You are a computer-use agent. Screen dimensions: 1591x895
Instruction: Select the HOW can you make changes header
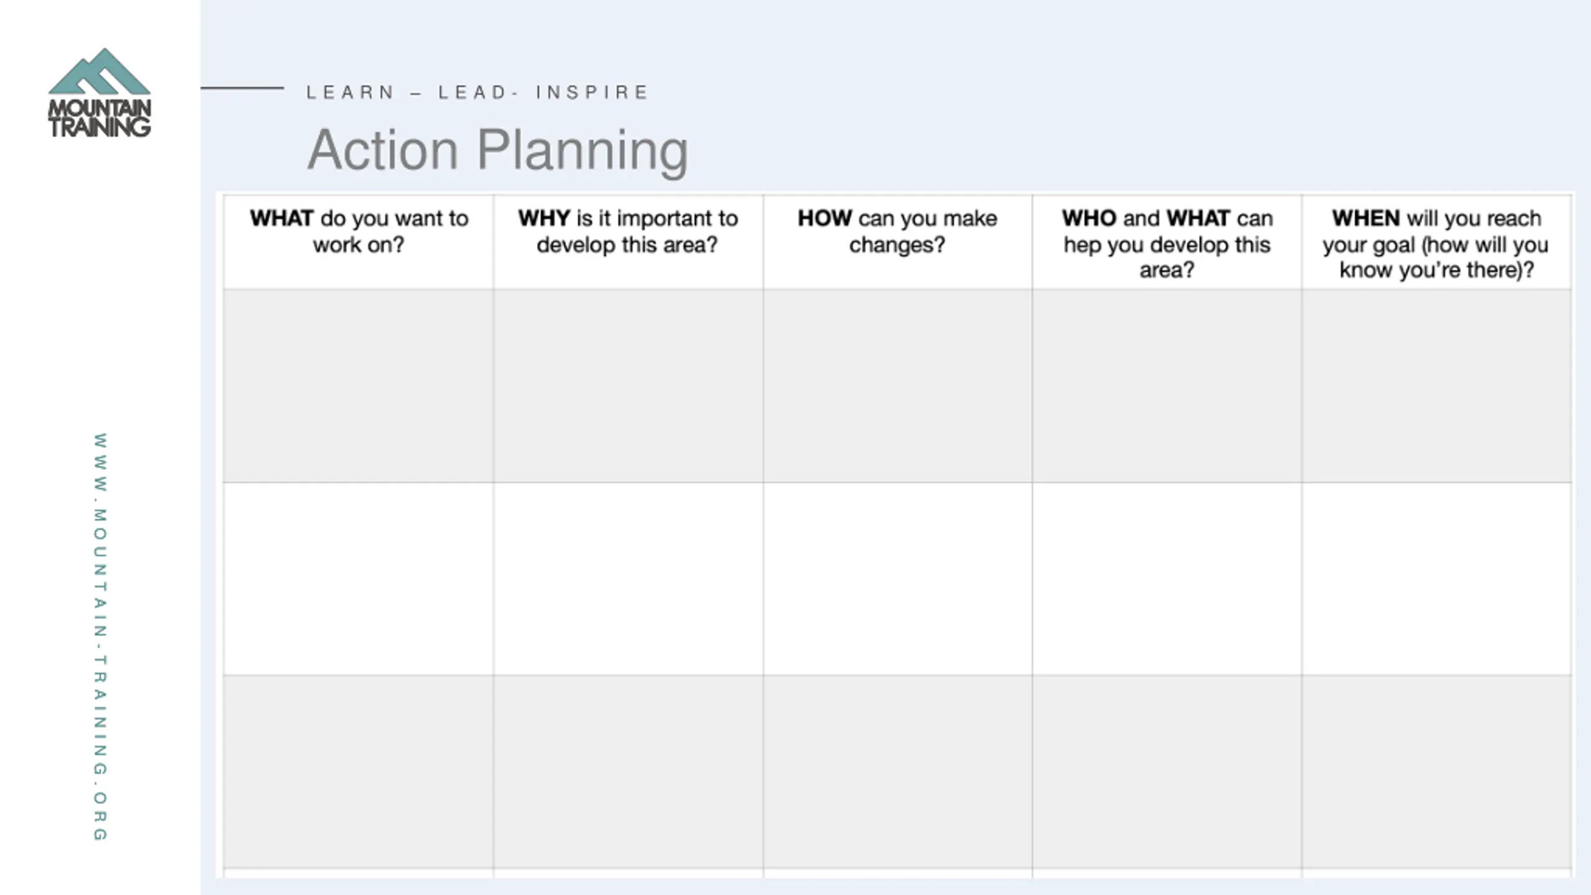tap(897, 242)
